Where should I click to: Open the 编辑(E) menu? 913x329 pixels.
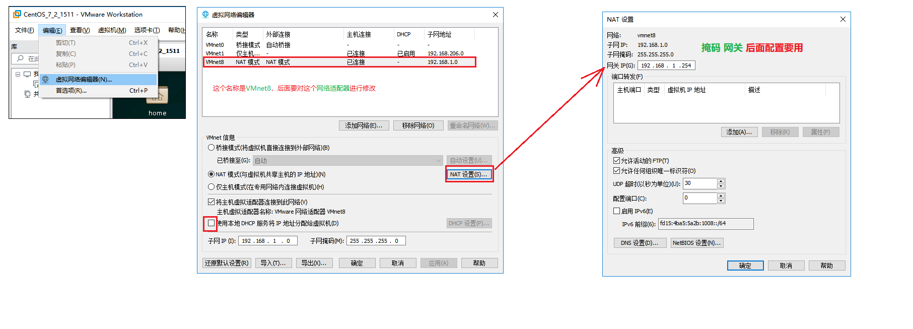tap(52, 30)
